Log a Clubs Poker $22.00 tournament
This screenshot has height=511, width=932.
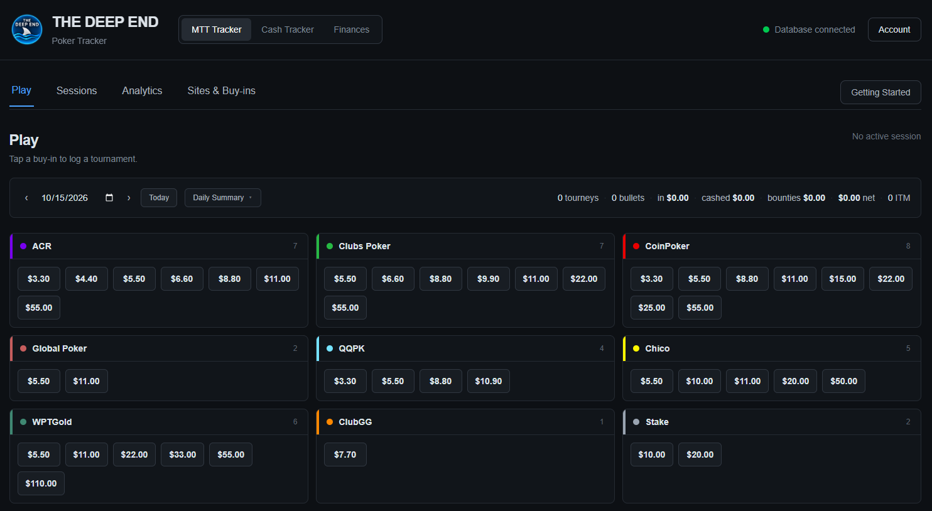click(x=584, y=279)
